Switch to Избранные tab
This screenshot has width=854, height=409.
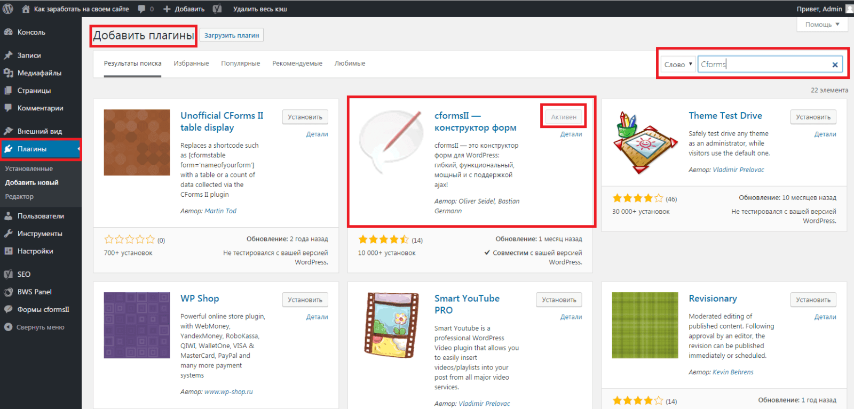(191, 63)
